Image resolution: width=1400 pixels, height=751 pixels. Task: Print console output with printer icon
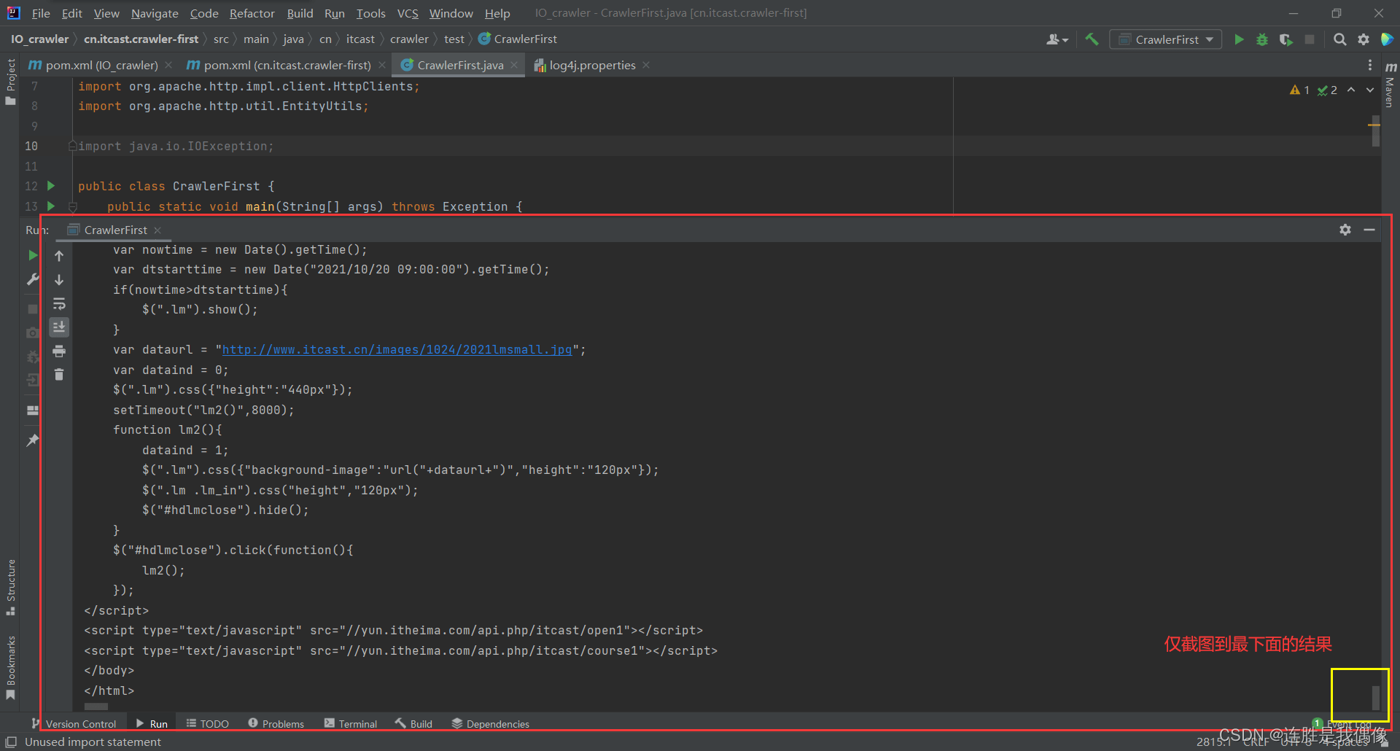pyautogui.click(x=59, y=351)
